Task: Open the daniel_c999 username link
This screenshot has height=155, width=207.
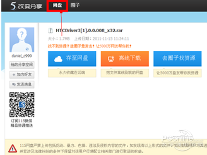Action: [22, 56]
